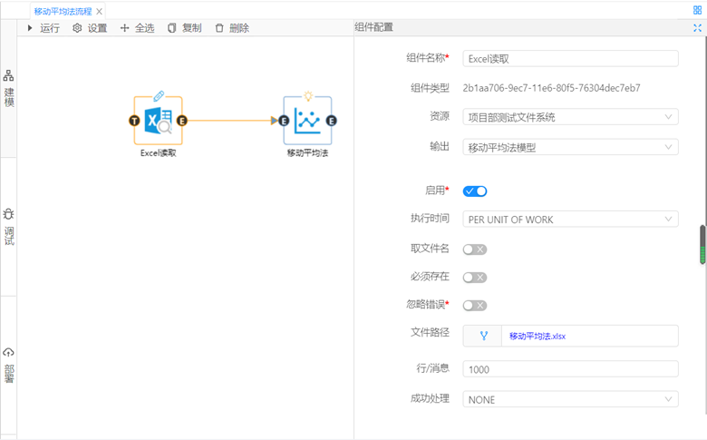
Task: Click the Excel读取 node icon
Action: pos(158,121)
